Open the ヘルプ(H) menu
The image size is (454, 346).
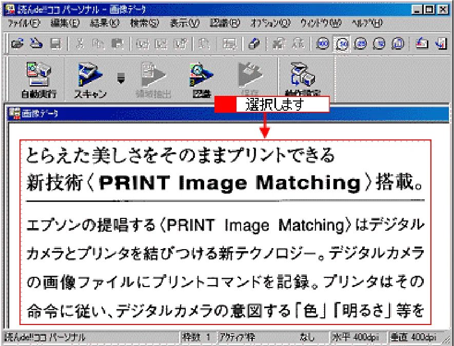pyautogui.click(x=367, y=23)
